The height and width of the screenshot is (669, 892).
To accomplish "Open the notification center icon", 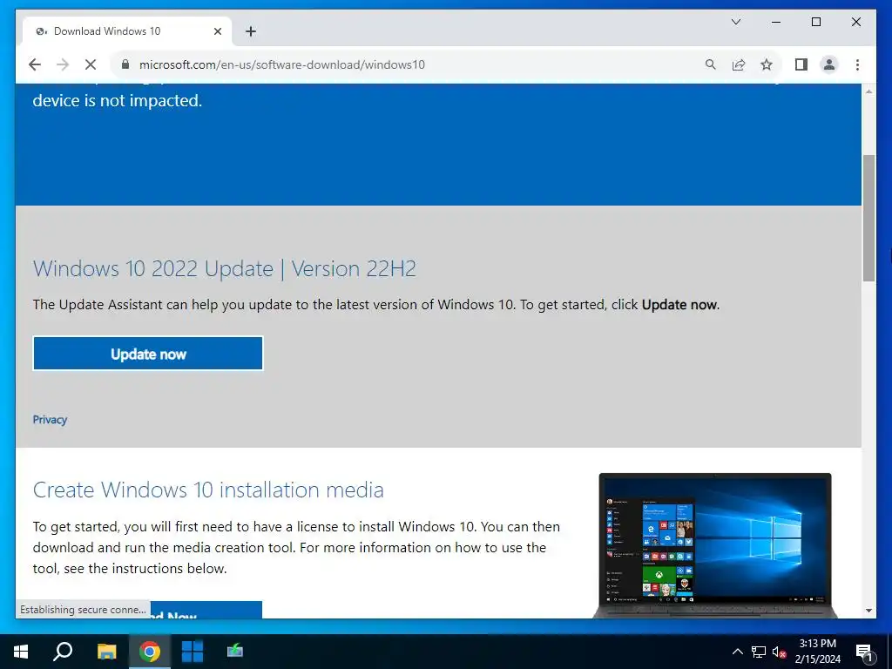I will pos(865,652).
